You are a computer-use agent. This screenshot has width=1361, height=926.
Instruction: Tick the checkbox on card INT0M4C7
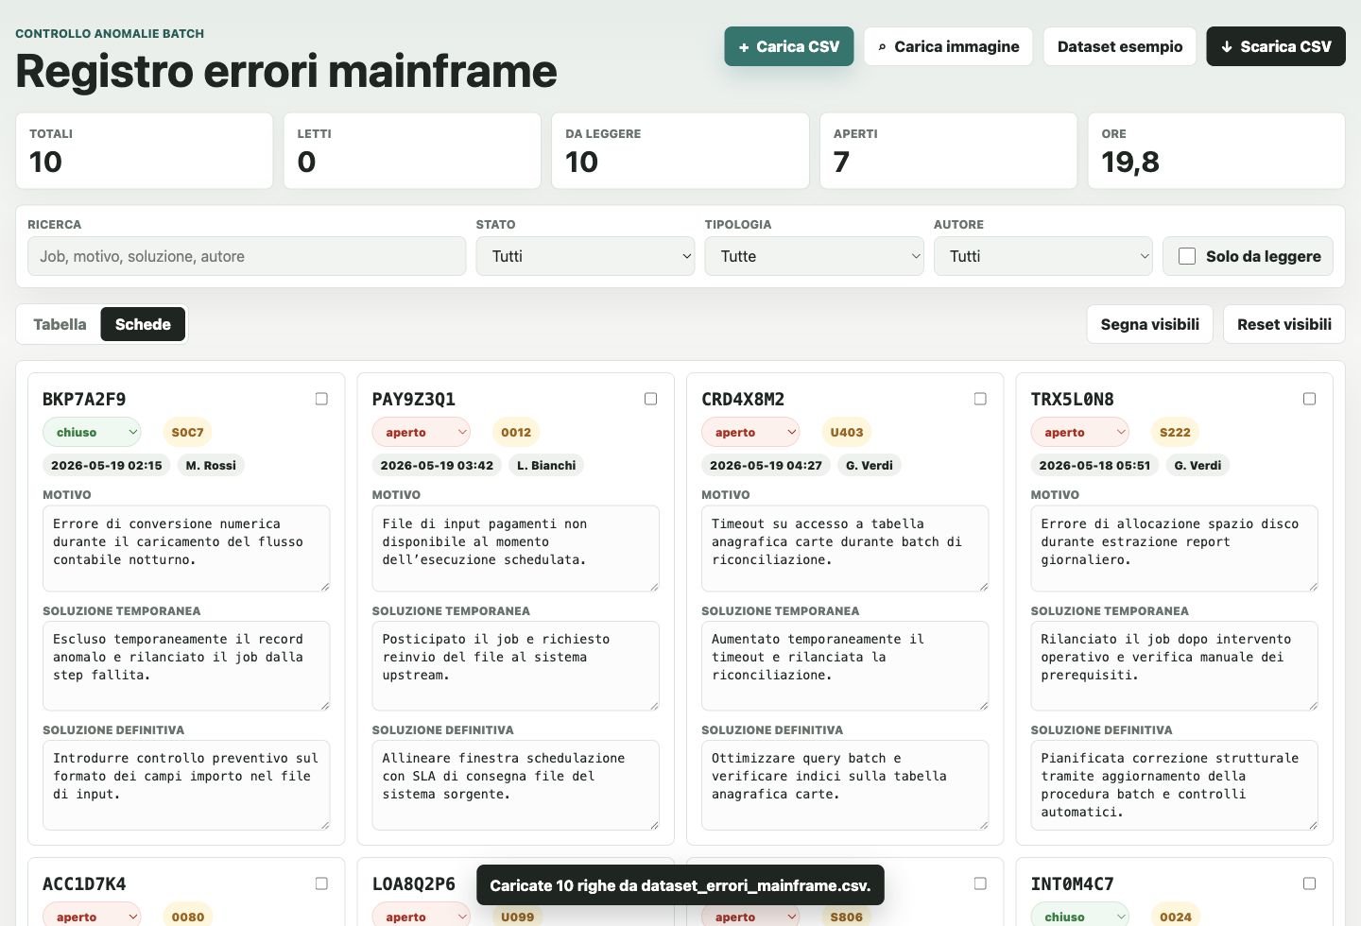tap(1309, 883)
